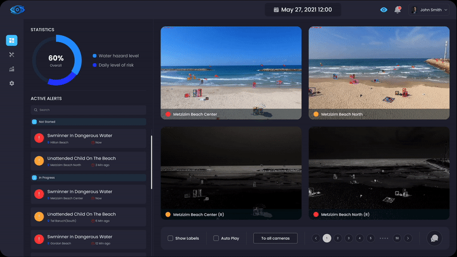This screenshot has width=457, height=257.
Task: Open the notifications bell
Action: click(397, 10)
